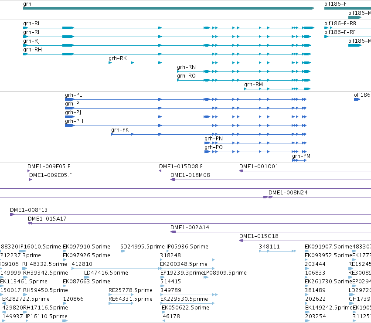Open the RE25778.5prime EST
This screenshot has width=371, height=323.
[130, 290]
